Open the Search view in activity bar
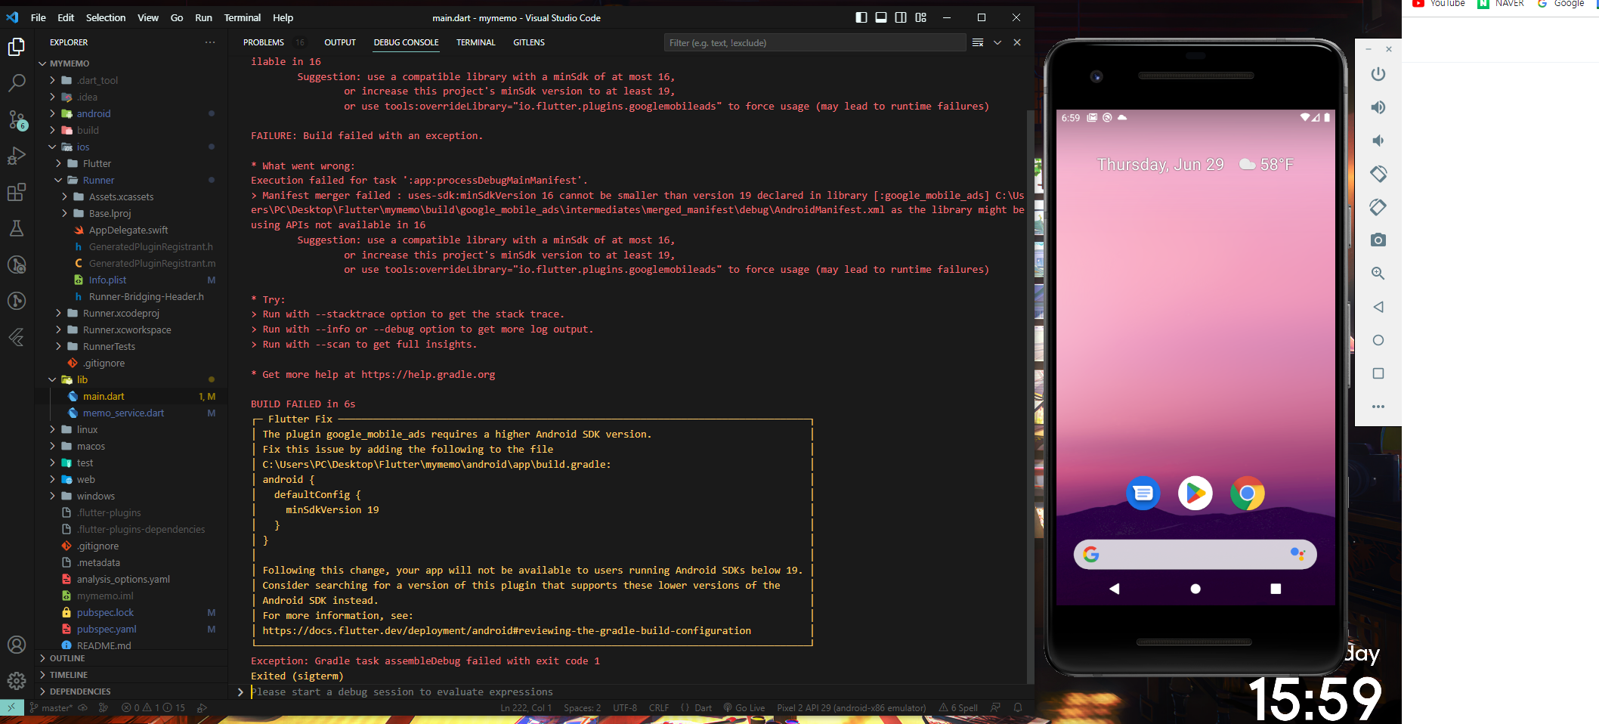This screenshot has width=1599, height=724. (x=17, y=82)
